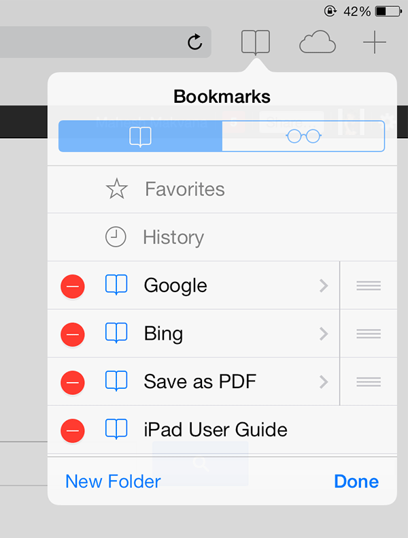Expand the Google bookmark chevron
This screenshot has height=538, width=408.
[x=324, y=286]
